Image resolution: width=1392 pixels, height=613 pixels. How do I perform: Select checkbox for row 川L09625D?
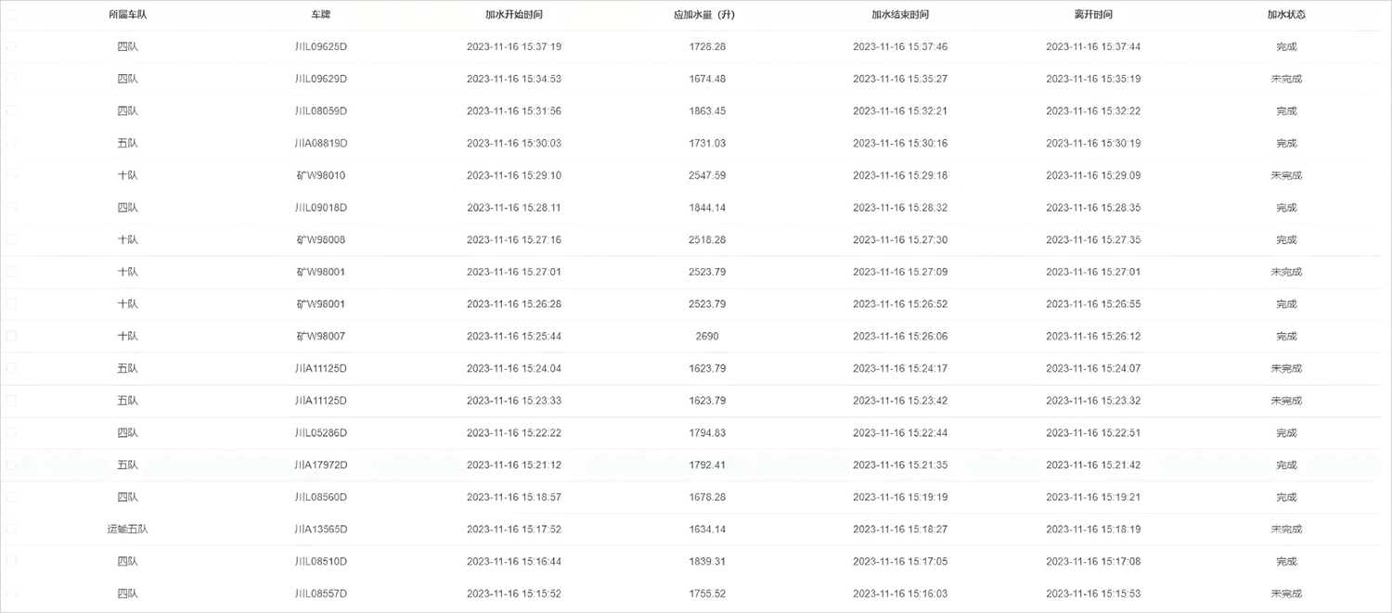(11, 46)
